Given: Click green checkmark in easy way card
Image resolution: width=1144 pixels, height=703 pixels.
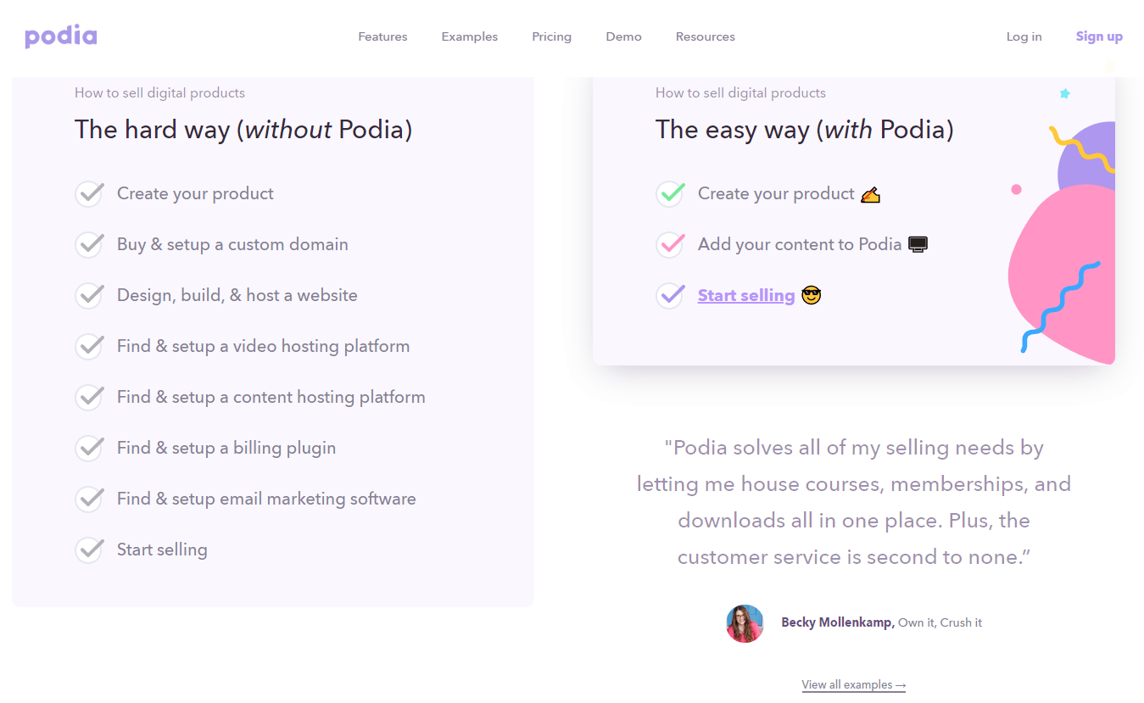Looking at the screenshot, I should coord(670,193).
